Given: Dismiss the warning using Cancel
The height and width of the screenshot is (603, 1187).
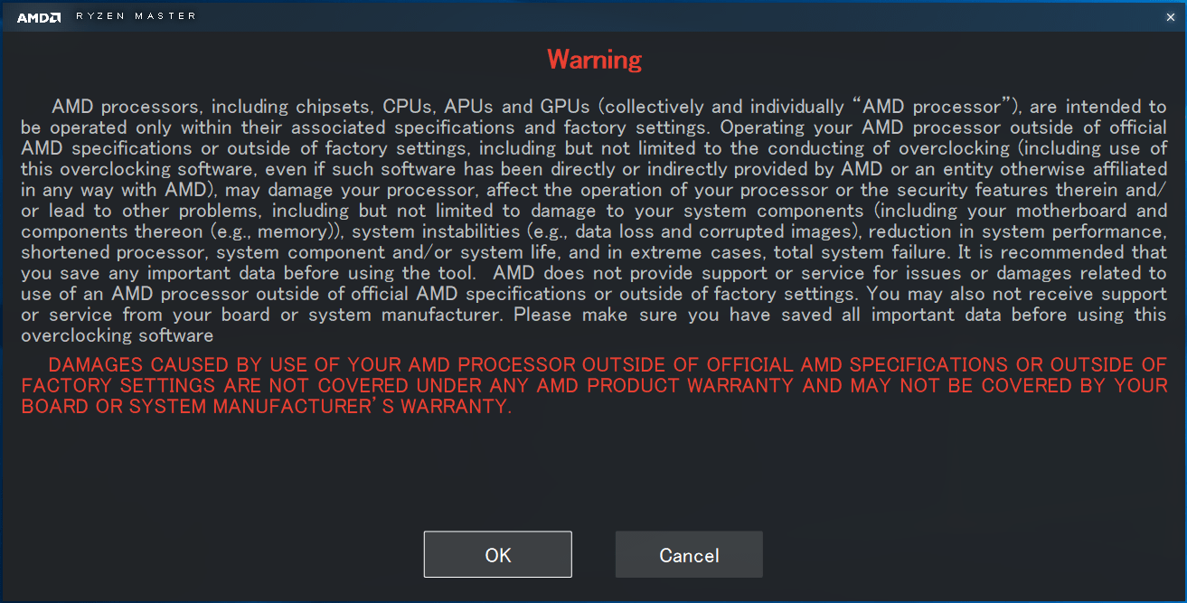Looking at the screenshot, I should coord(689,554).
